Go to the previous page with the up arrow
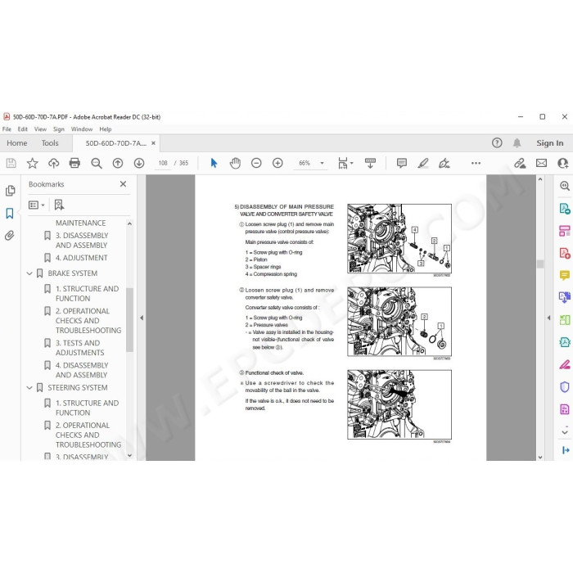The image size is (573, 573). [x=118, y=163]
